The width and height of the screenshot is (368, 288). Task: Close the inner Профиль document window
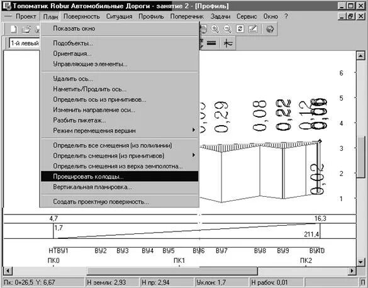360,16
